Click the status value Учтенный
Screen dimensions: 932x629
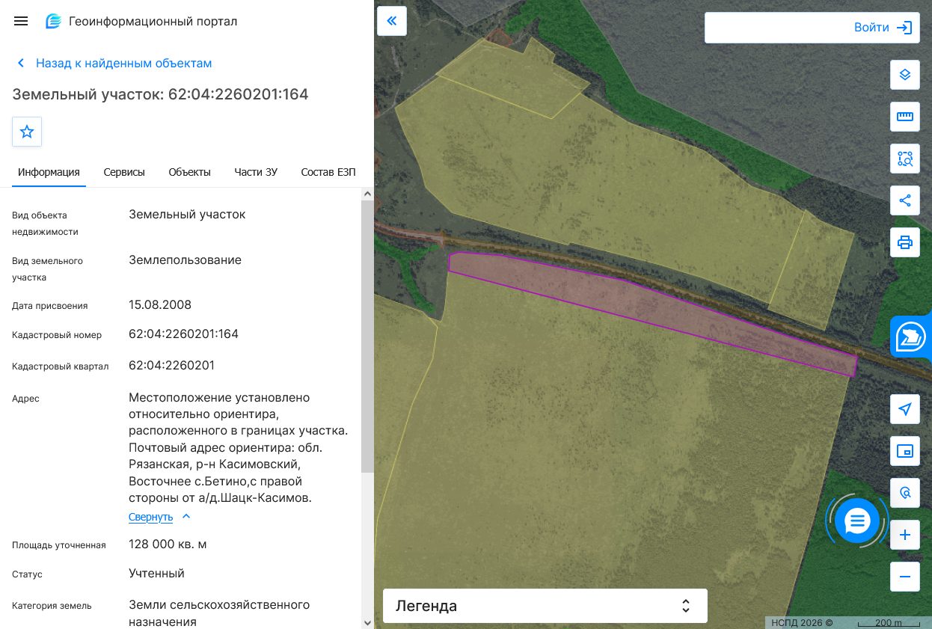click(156, 574)
